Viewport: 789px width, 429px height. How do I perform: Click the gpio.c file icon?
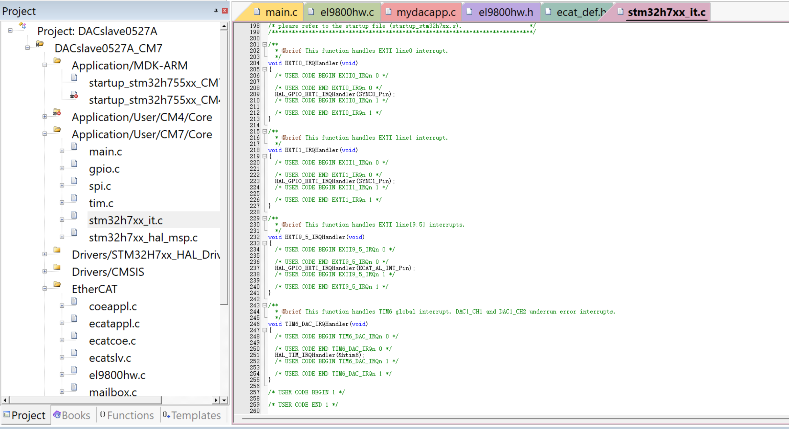pos(74,163)
